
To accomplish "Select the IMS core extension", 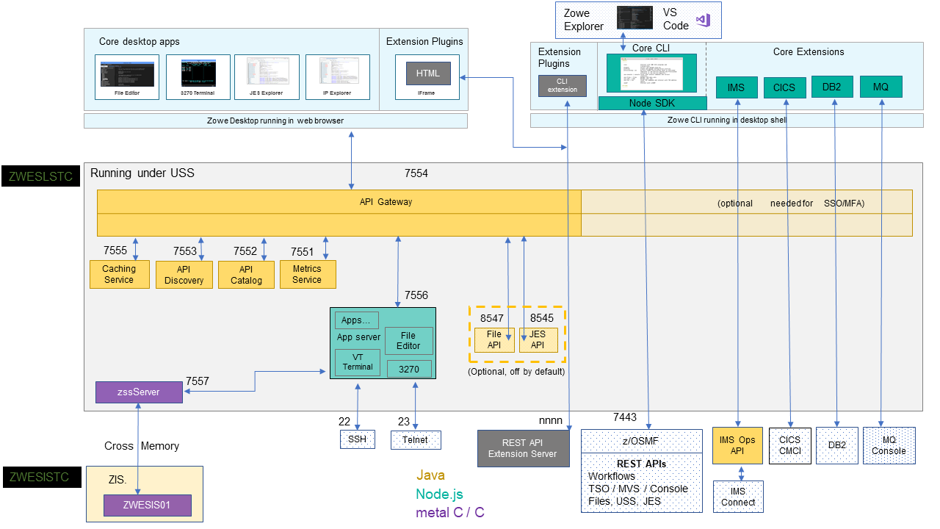I will tap(736, 87).
